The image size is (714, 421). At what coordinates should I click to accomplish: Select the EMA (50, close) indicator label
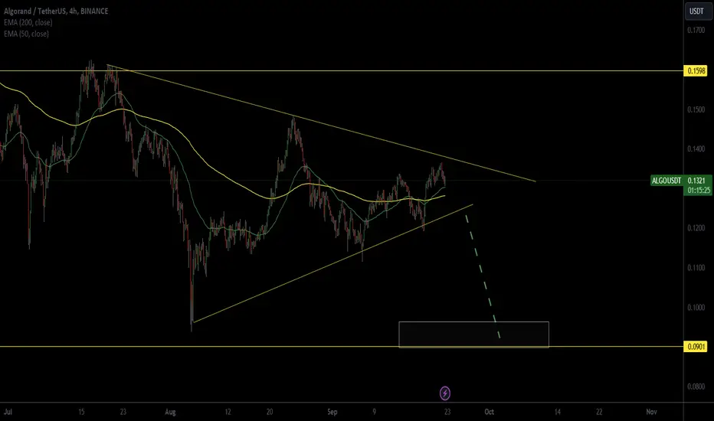[x=26, y=34]
